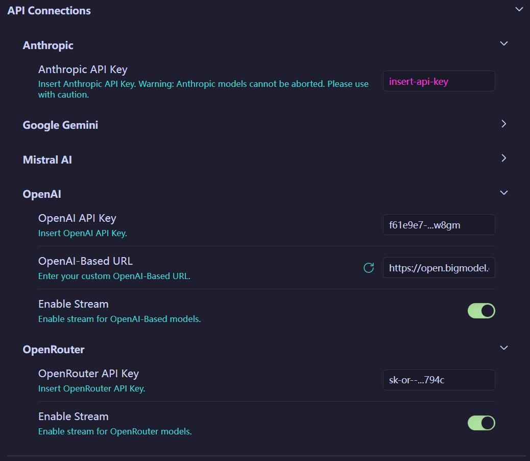Collapse the OpenAI section chevron

click(x=504, y=193)
